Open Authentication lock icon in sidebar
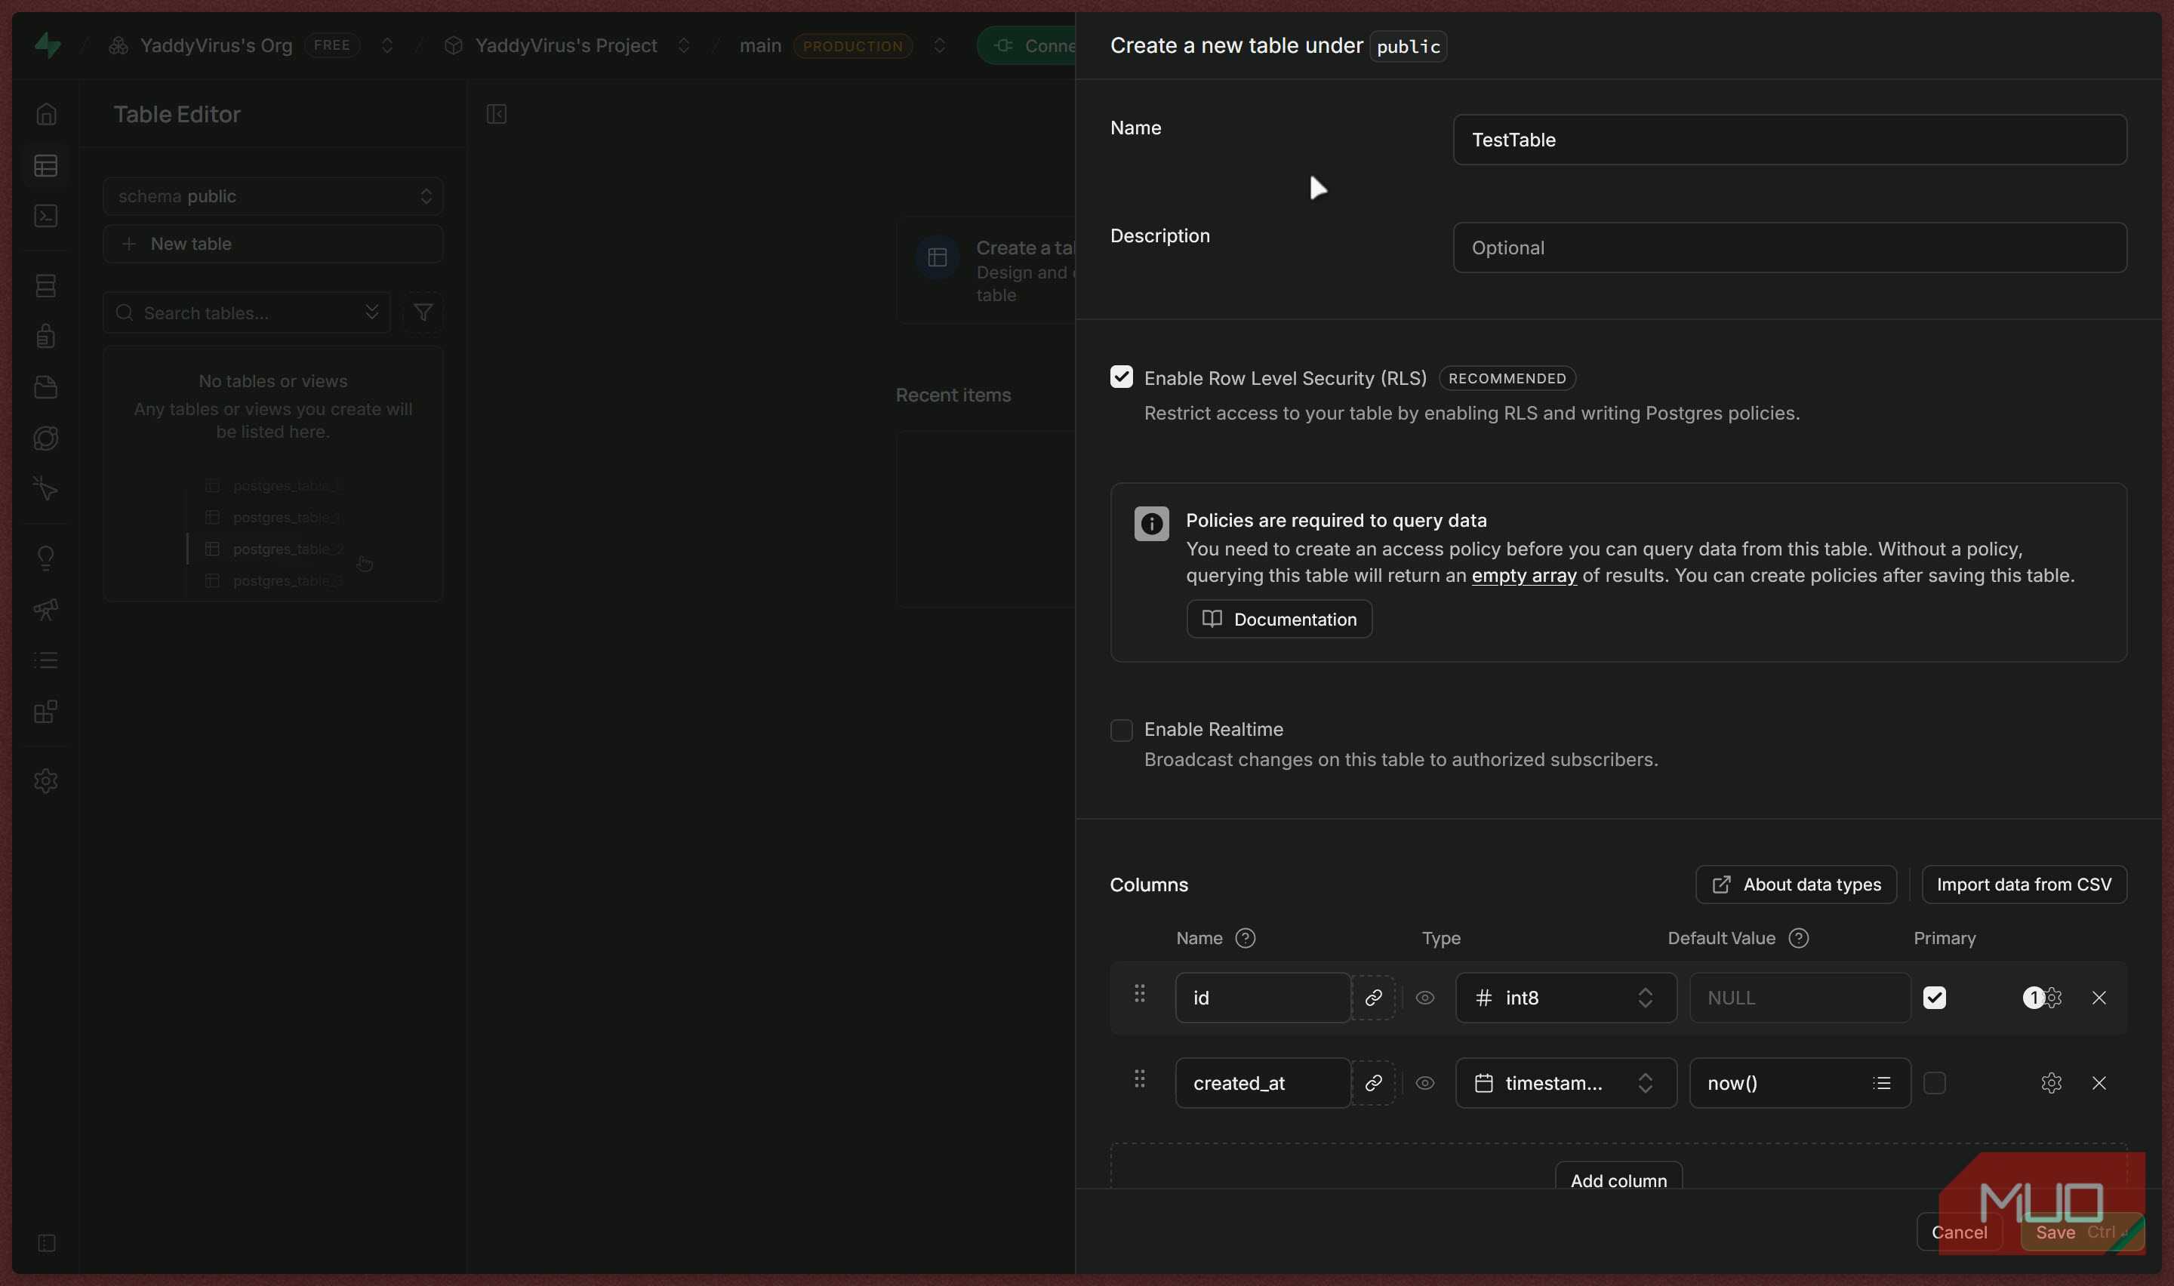 pyautogui.click(x=46, y=335)
